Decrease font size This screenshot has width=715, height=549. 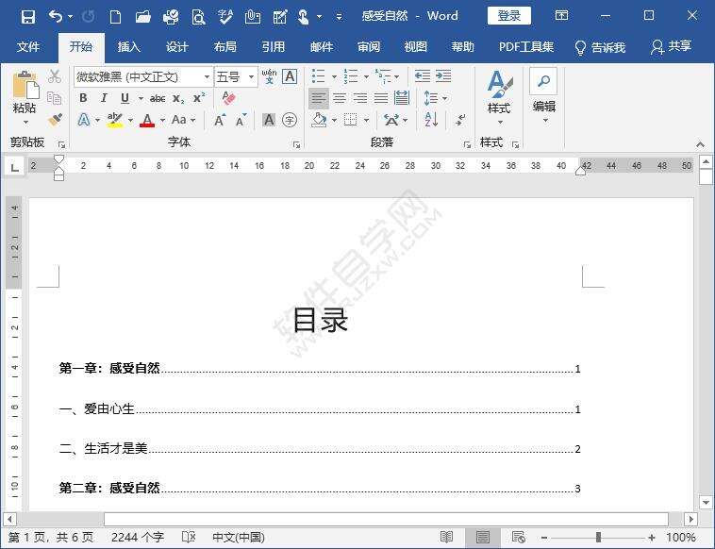[x=241, y=120]
